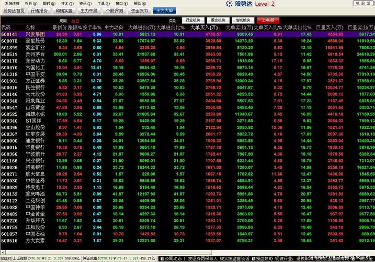Image resolution: width=375 pixels, height=262 pixels.
Task: Open the 资讯 menu
Action: coord(85,4)
